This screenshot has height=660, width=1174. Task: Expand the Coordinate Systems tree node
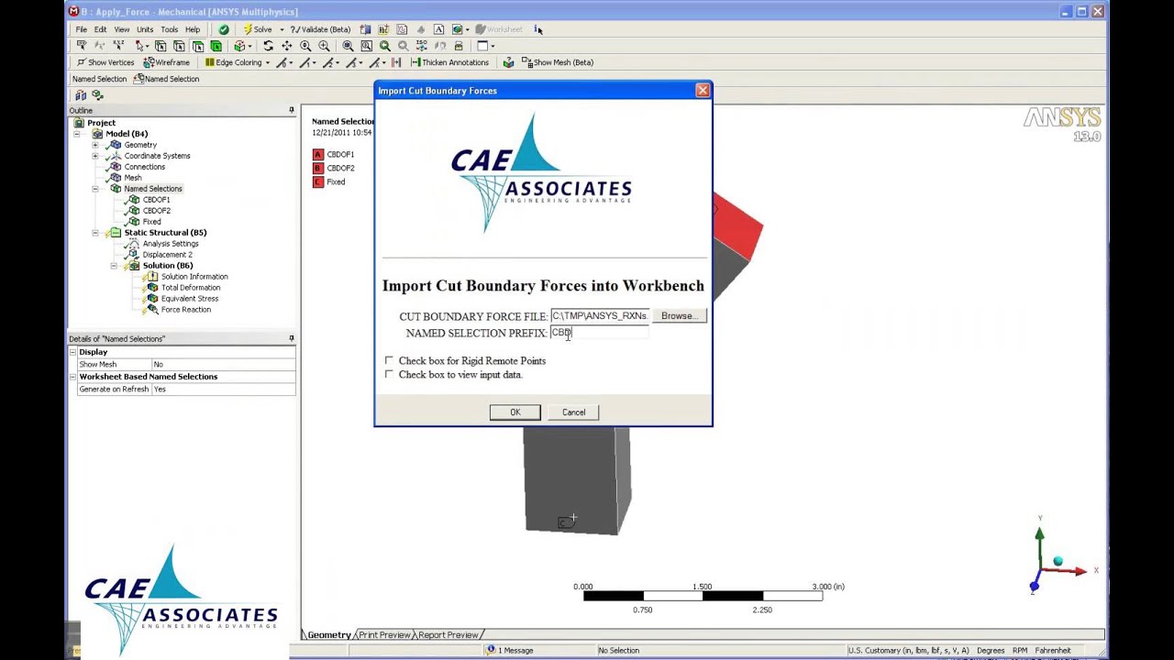(95, 156)
